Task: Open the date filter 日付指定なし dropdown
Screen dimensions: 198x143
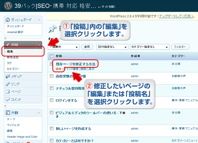Action: pos(112,47)
